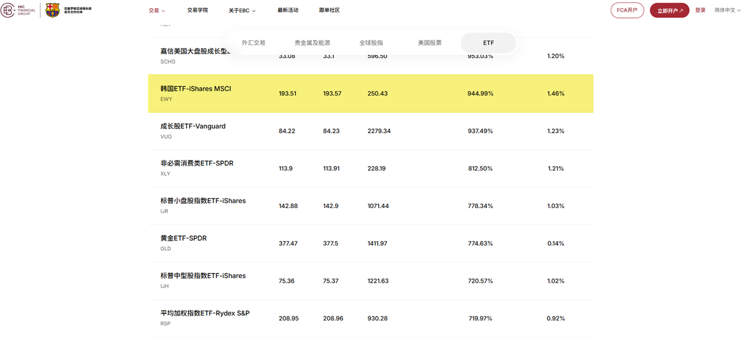
Task: Click the VUG ticker symbol
Action: point(166,136)
